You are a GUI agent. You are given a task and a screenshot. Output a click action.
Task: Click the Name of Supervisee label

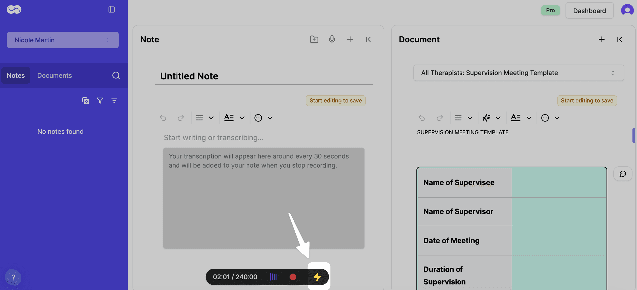point(459,183)
